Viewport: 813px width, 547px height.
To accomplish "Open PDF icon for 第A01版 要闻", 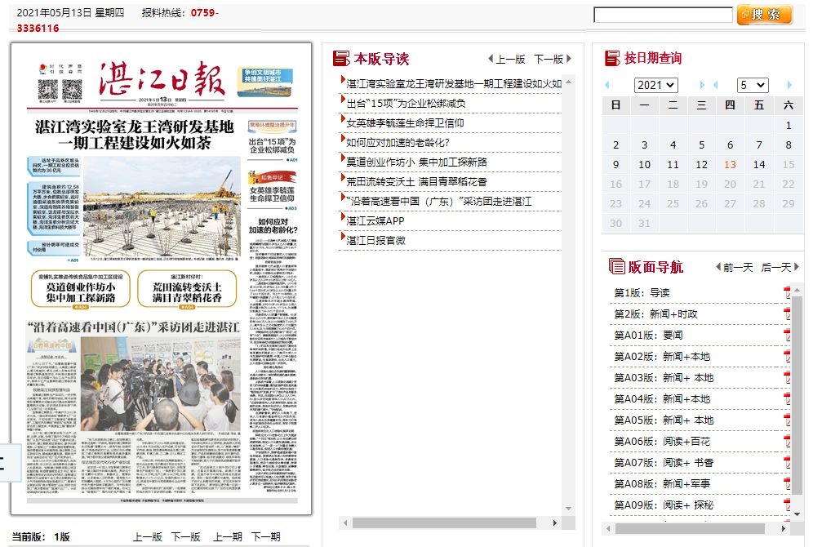I will click(x=787, y=335).
